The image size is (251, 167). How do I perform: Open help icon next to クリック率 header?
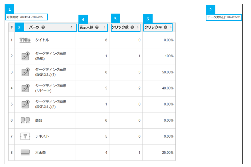point(165,27)
